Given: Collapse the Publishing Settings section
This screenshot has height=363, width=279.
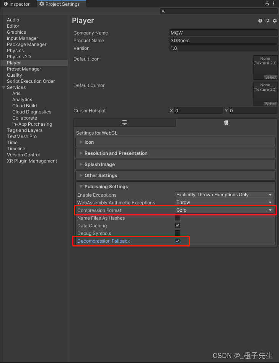Looking at the screenshot, I should click(x=175, y=187).
